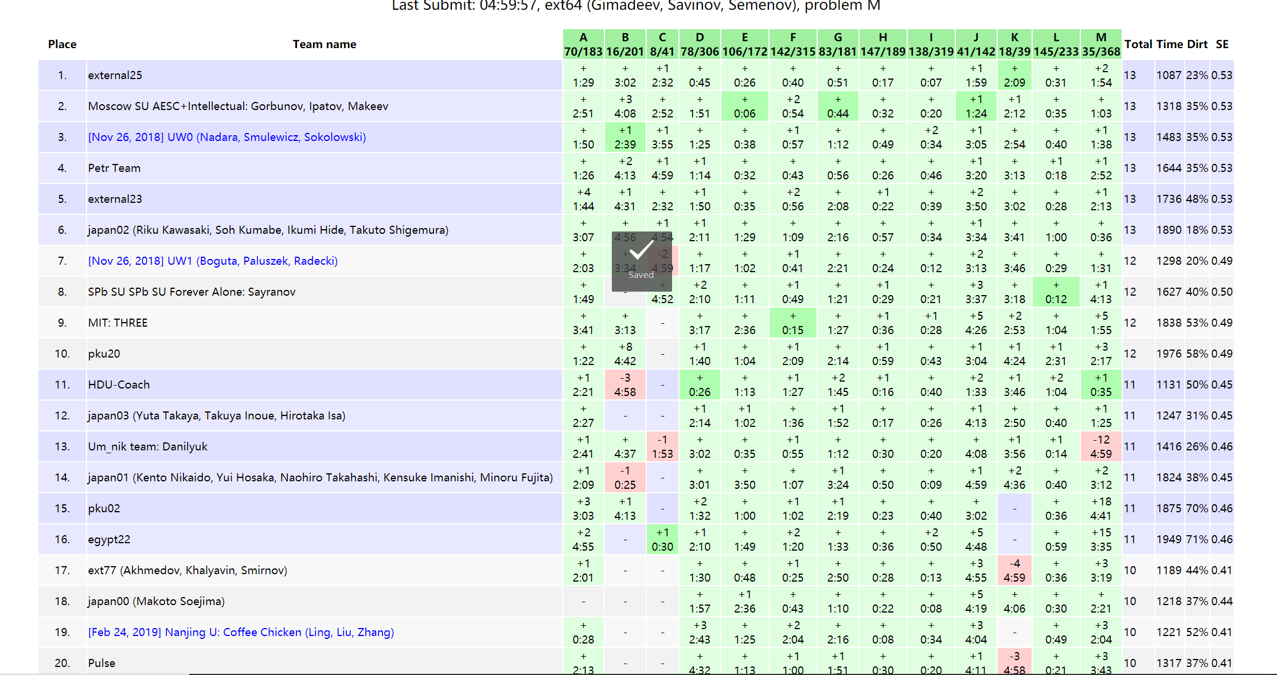Click pku02's +18 problem M cell
Screen dimensions: 1277x675
click(x=1101, y=508)
